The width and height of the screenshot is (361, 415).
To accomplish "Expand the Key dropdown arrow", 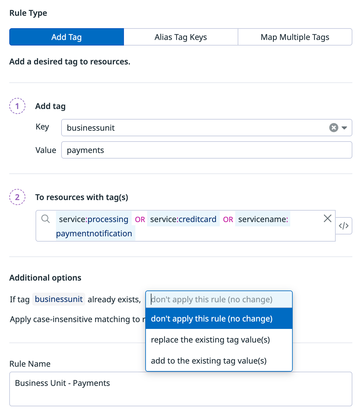I will pyautogui.click(x=344, y=128).
